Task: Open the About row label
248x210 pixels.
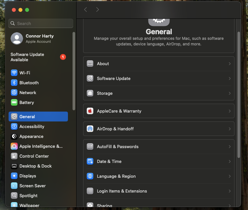Action: (x=103, y=64)
